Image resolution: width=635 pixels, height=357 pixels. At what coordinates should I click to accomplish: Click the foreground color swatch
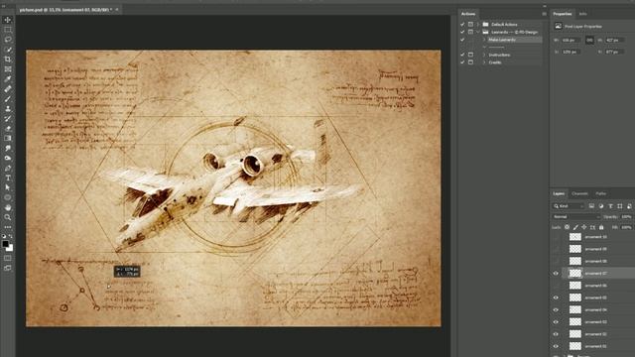[x=5, y=244]
